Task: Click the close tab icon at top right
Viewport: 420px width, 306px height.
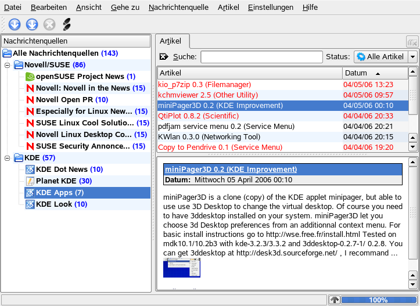Action: 412,42
